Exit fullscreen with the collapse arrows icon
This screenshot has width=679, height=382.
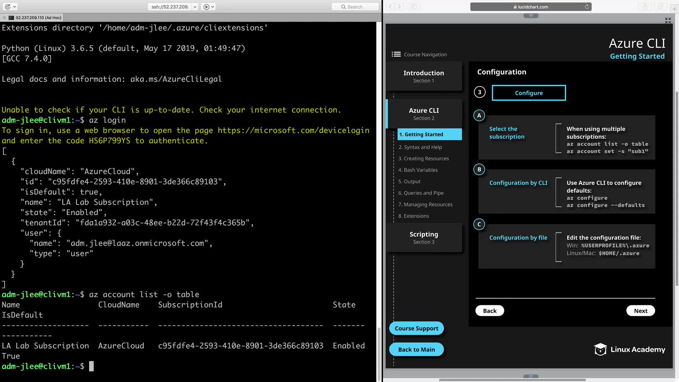tap(668, 21)
